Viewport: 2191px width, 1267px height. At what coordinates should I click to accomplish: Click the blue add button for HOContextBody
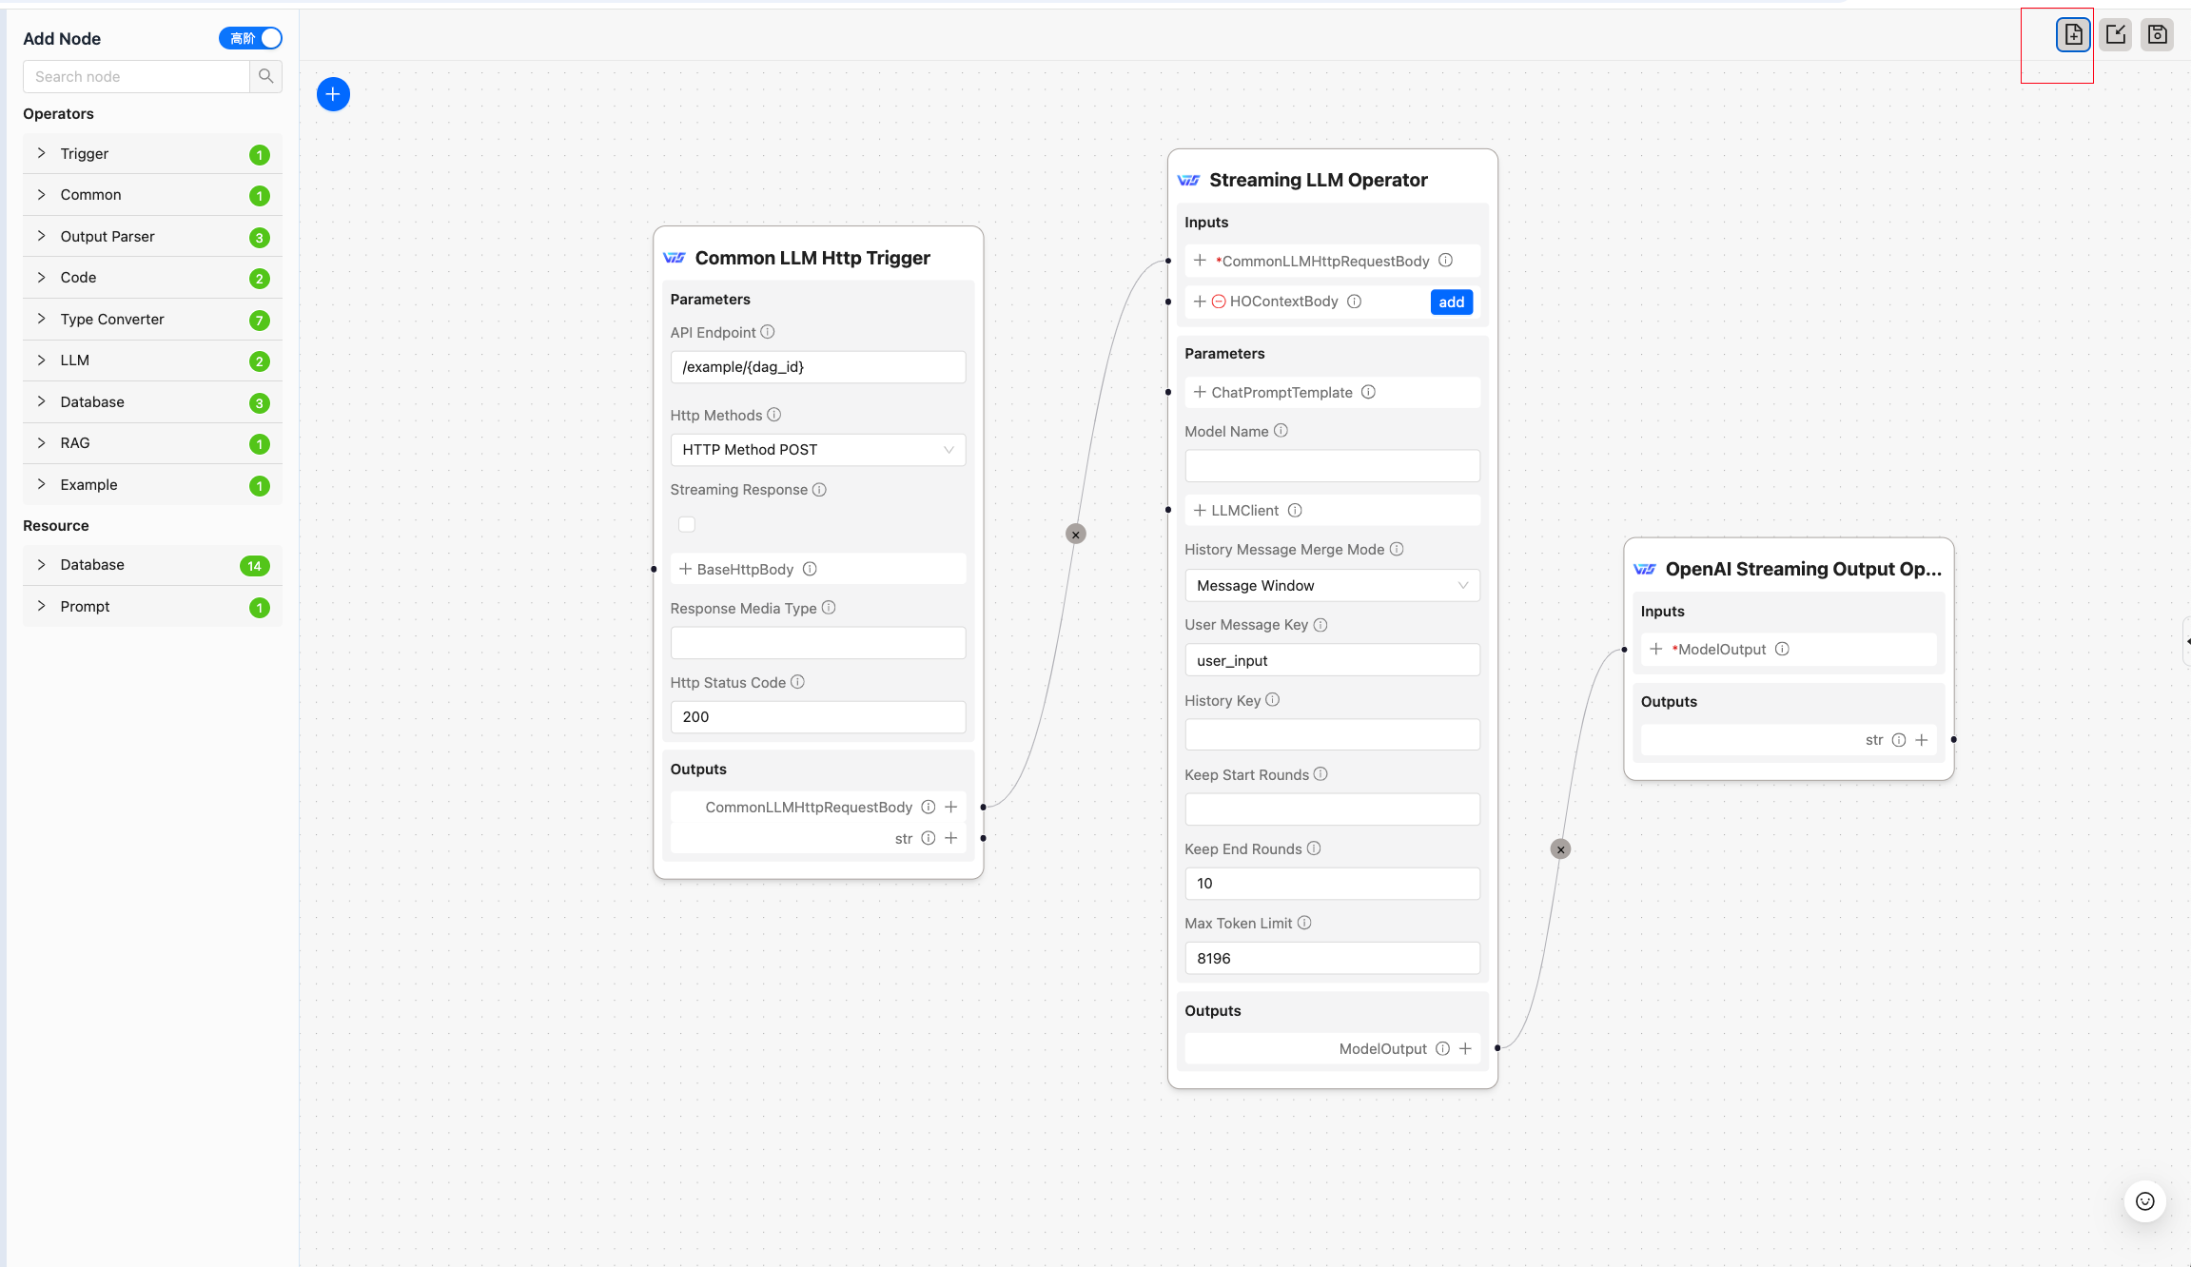pyautogui.click(x=1451, y=302)
